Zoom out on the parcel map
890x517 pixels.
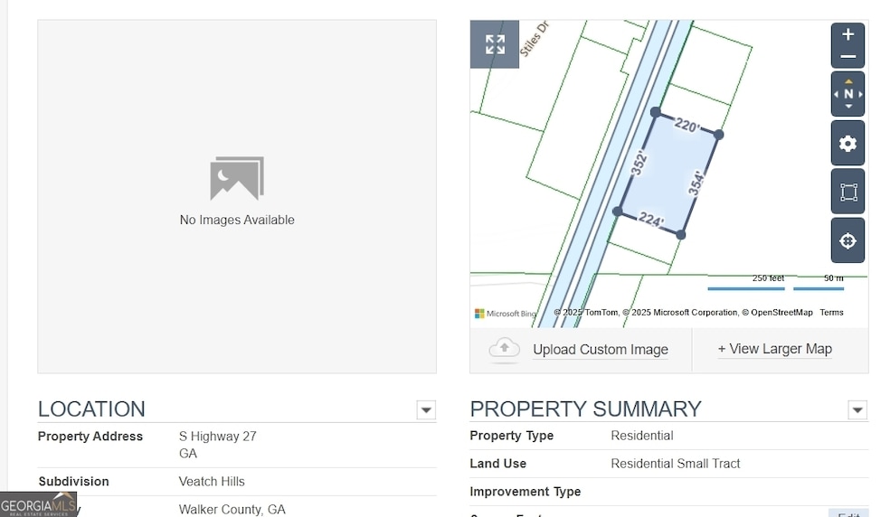pos(847,57)
